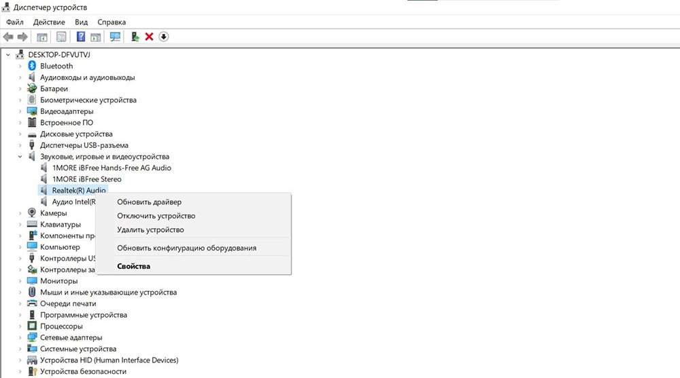Open the Действие menu
This screenshot has height=378, width=680.
pos(49,22)
